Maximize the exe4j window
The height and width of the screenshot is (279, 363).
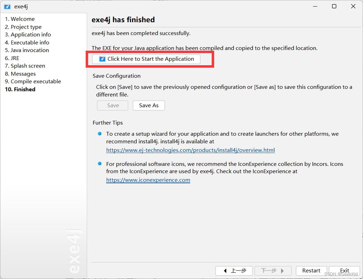point(334,6)
